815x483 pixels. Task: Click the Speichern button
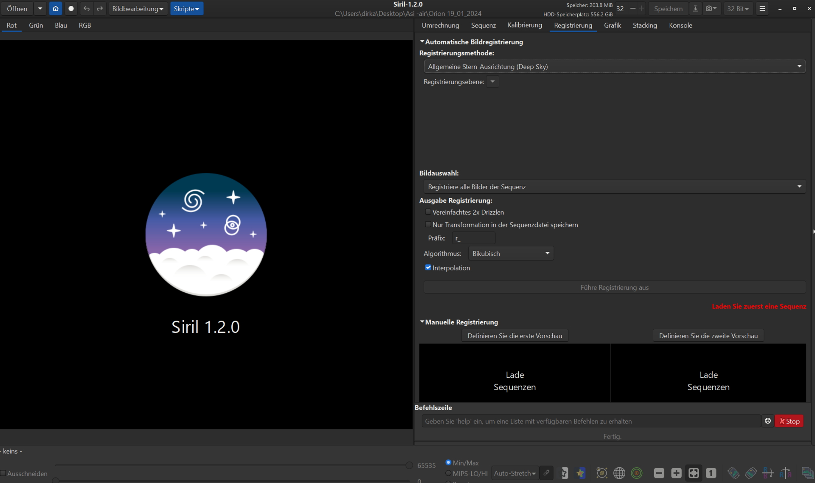668,8
